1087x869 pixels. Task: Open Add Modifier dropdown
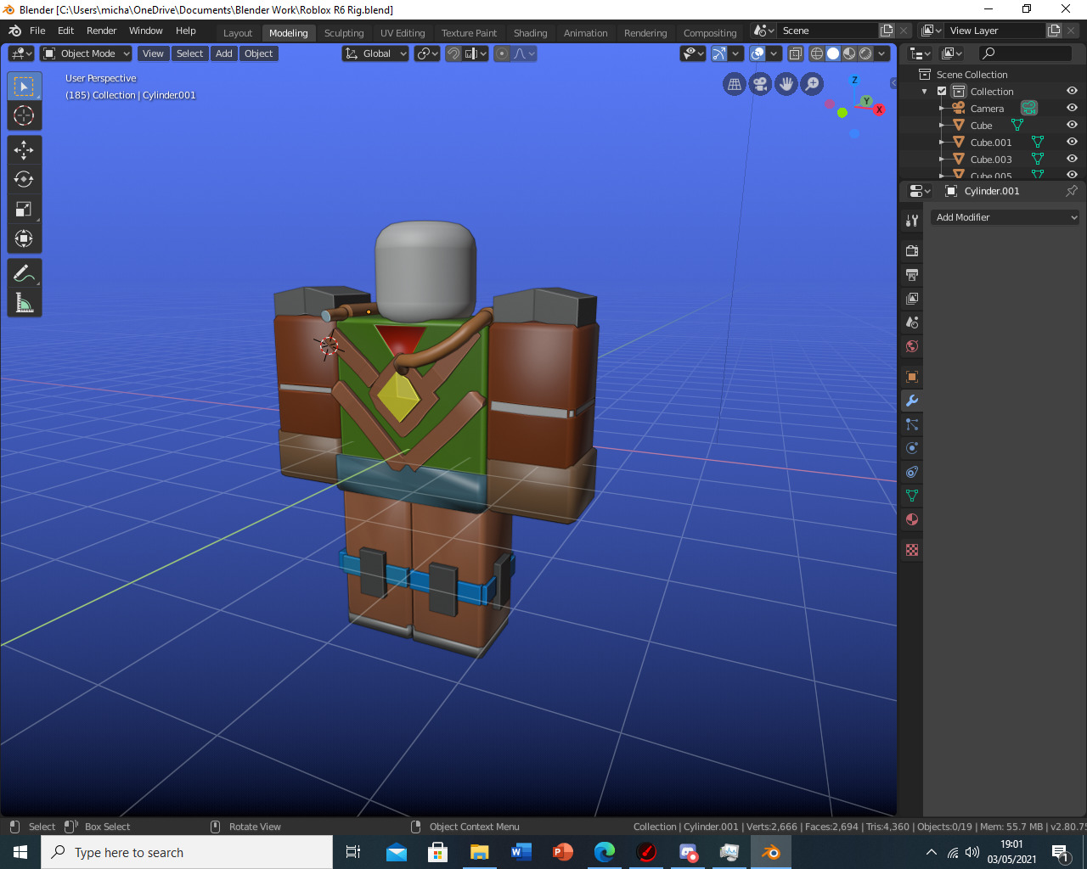[1005, 217]
